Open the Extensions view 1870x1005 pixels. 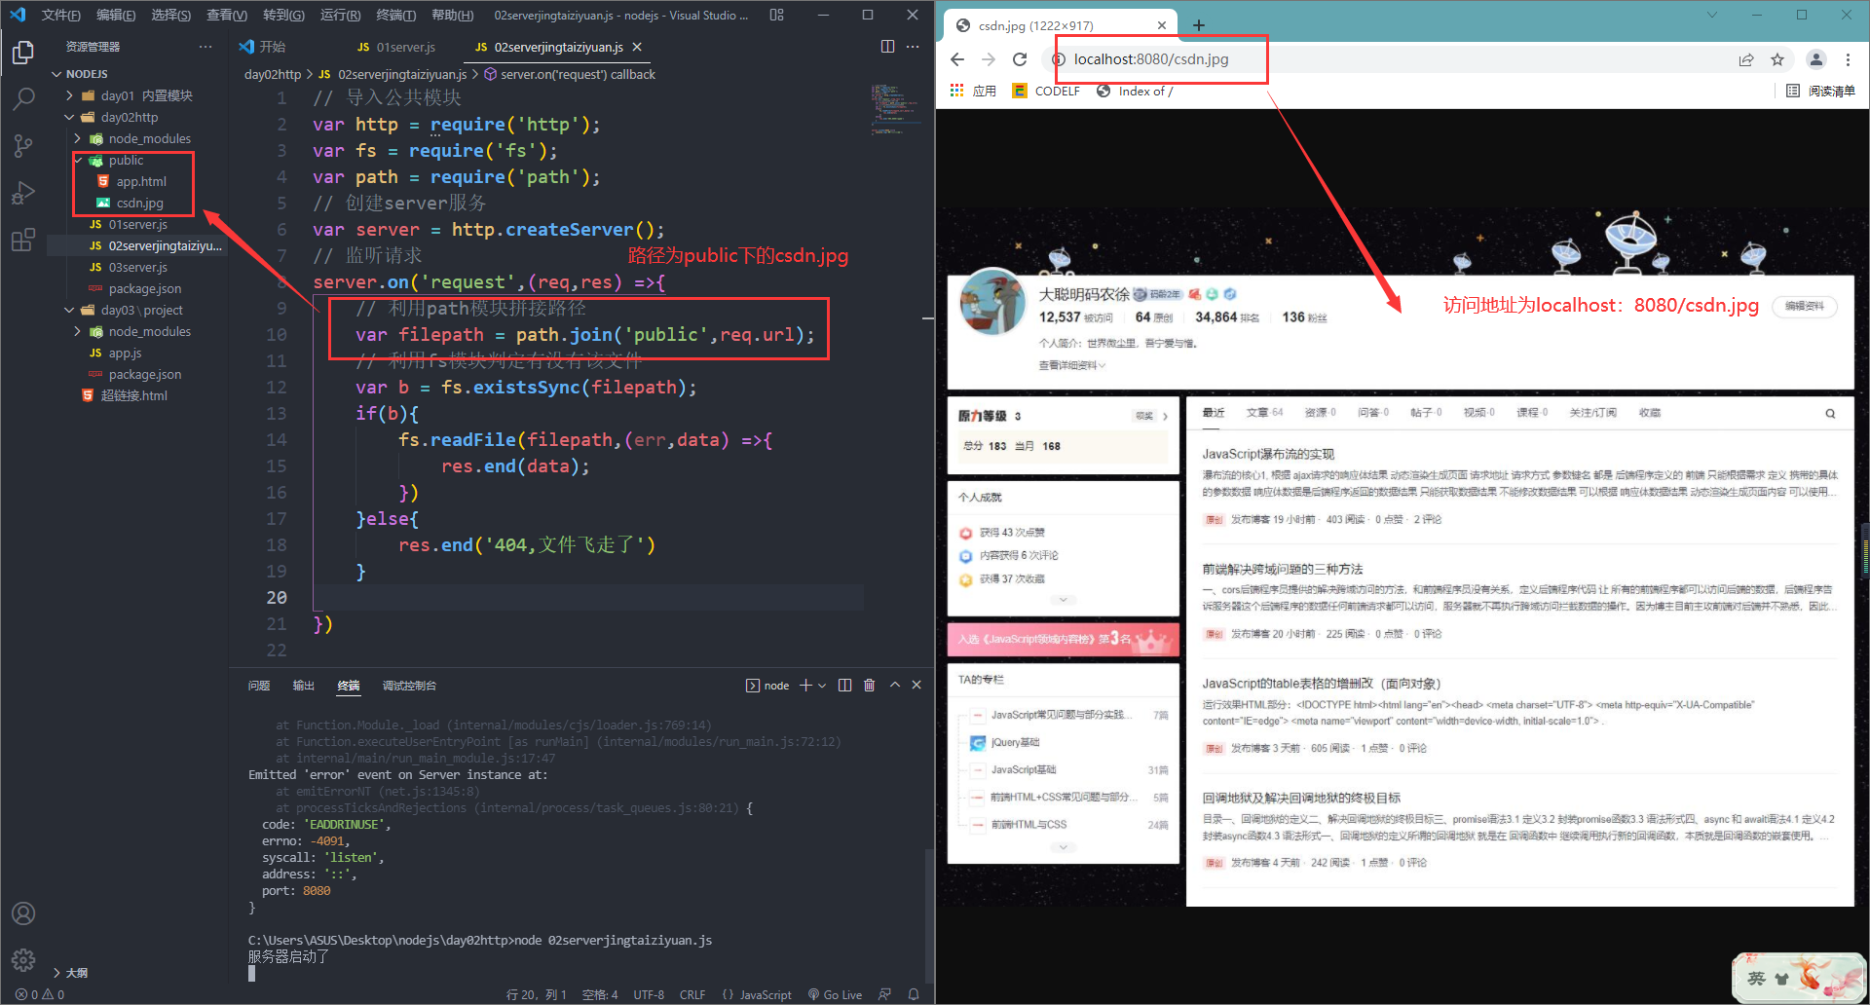click(23, 240)
